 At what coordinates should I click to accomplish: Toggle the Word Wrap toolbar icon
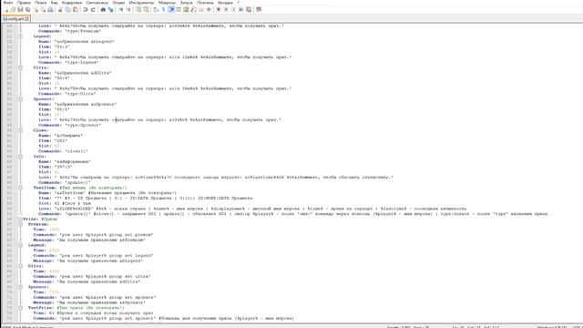[x=156, y=9]
